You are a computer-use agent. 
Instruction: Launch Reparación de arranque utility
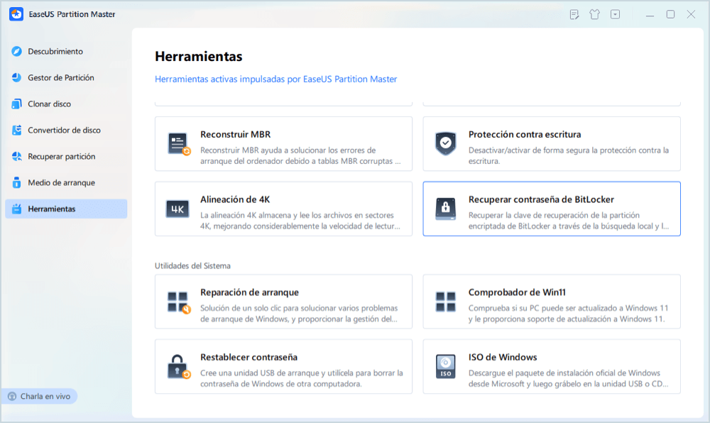tap(283, 302)
